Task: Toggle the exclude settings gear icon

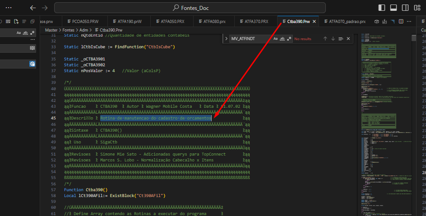Action: (32, 64)
